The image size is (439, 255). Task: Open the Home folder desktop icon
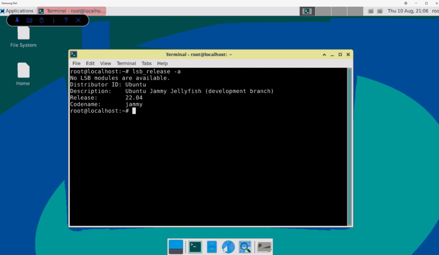tap(23, 74)
